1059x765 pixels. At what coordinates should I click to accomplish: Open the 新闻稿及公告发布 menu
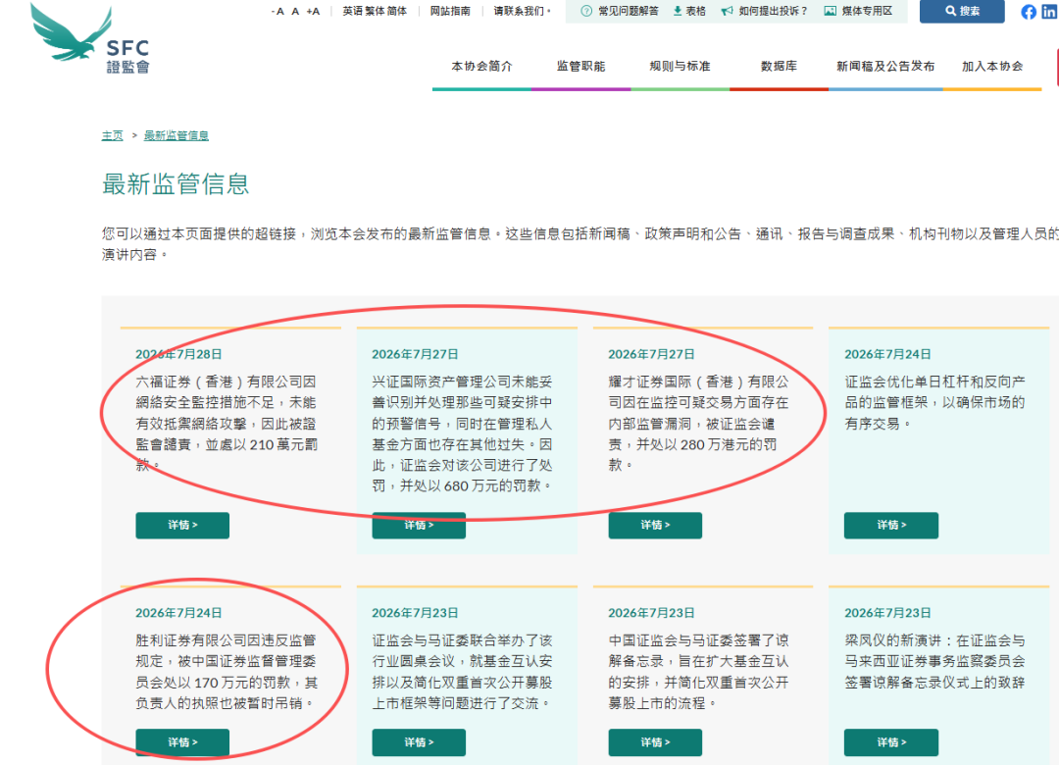click(885, 67)
